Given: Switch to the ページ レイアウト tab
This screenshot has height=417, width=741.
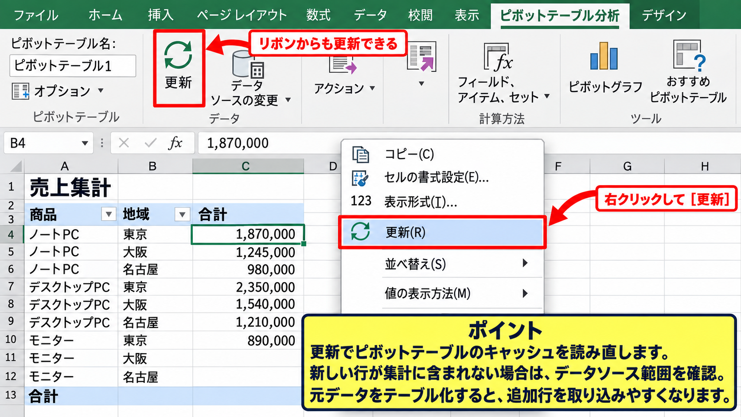Looking at the screenshot, I should (x=242, y=16).
